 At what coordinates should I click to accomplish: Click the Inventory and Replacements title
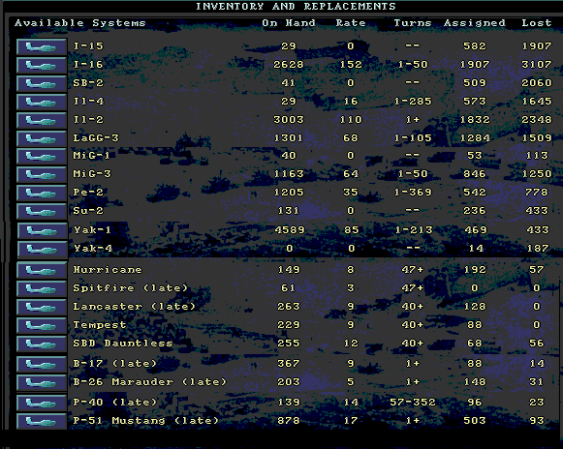pyautogui.click(x=296, y=7)
